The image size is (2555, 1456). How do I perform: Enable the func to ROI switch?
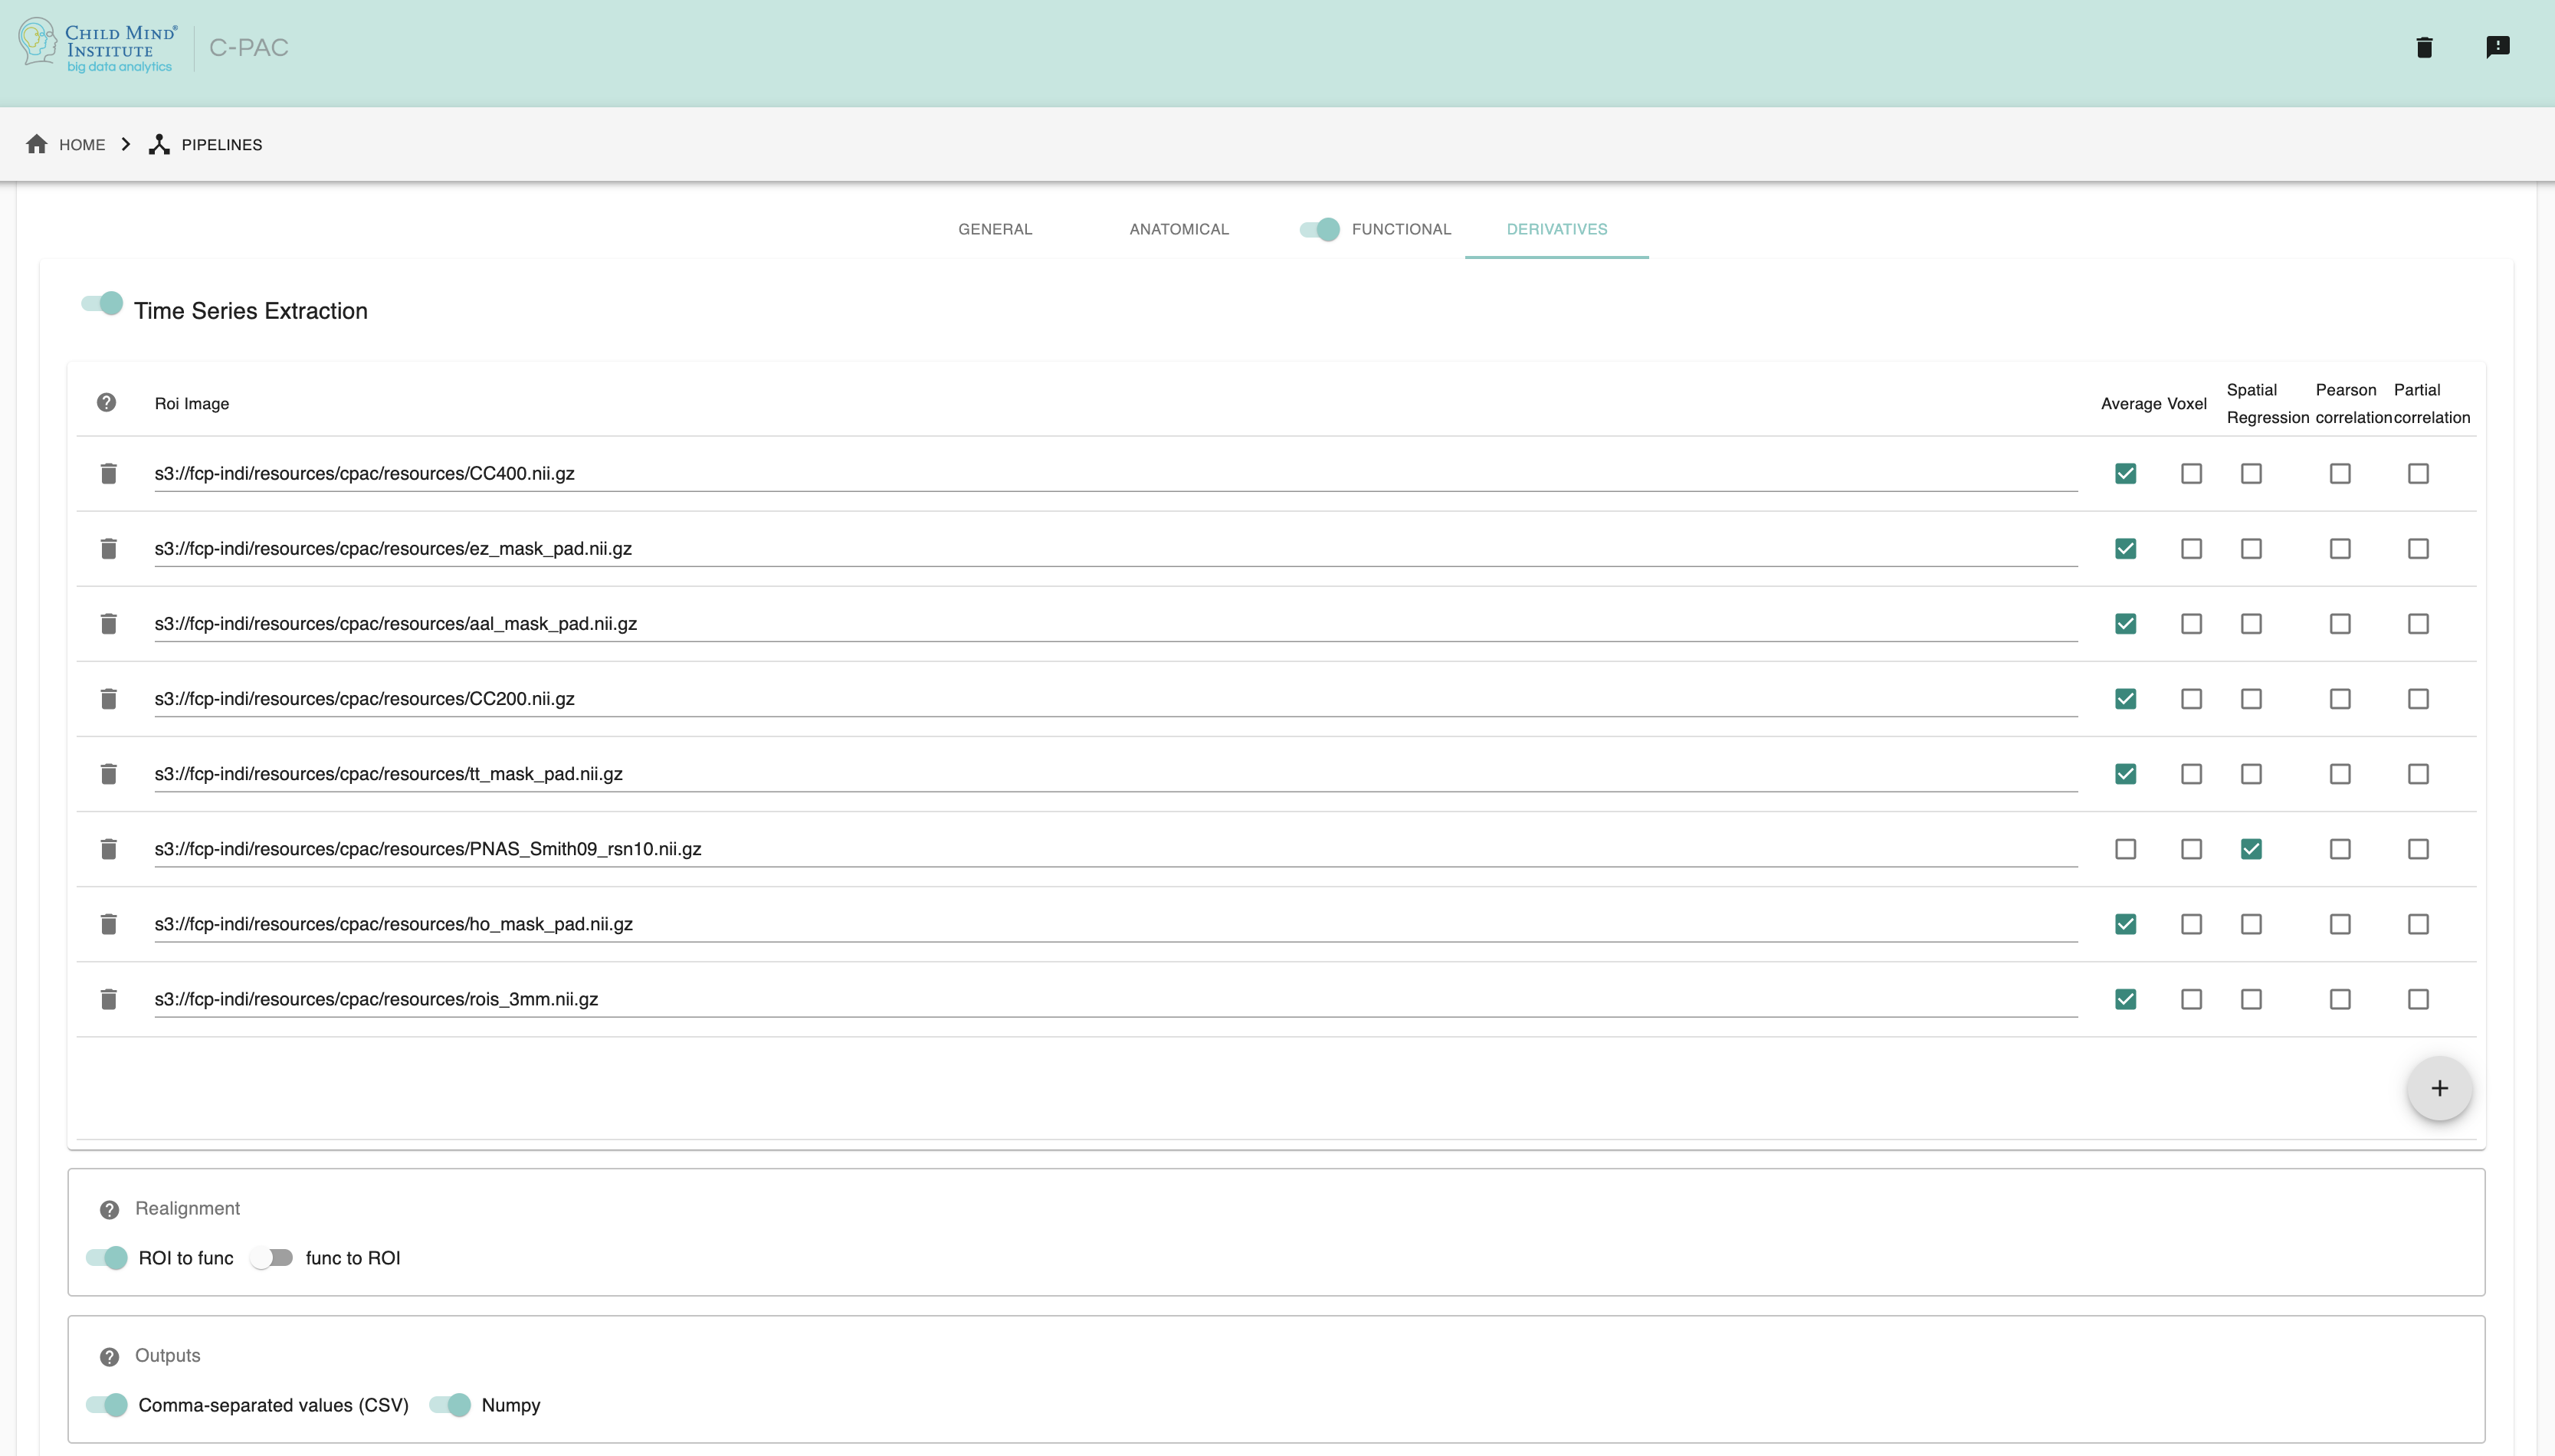pyautogui.click(x=272, y=1258)
